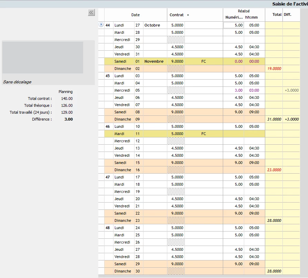Click the 09:00 time on Samedi 15
The height and width of the screenshot is (278, 308).
pyautogui.click(x=254, y=163)
